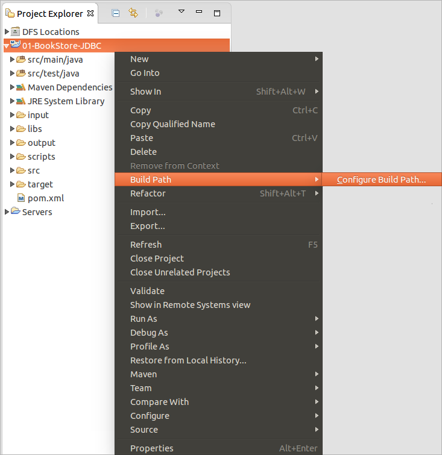Screen dimensions: 442x455
Task: Select Properties at the menu bottom
Action: [219, 448]
